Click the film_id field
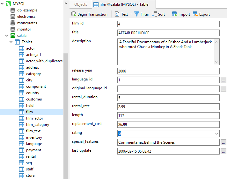The image size is (227, 179). [168, 24]
